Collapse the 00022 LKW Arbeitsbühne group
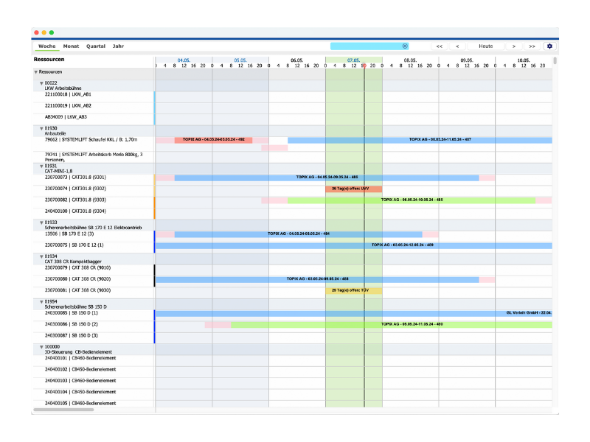Viewport: 590px width, 442px height. (41, 83)
